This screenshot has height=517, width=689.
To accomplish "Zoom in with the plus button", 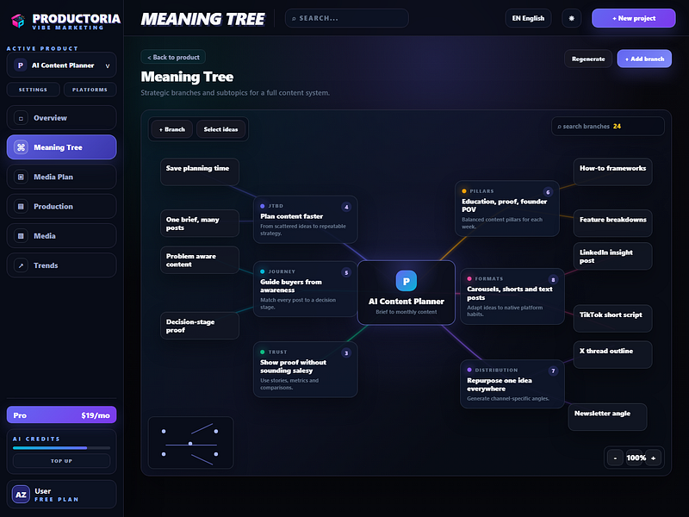I will coord(654,458).
